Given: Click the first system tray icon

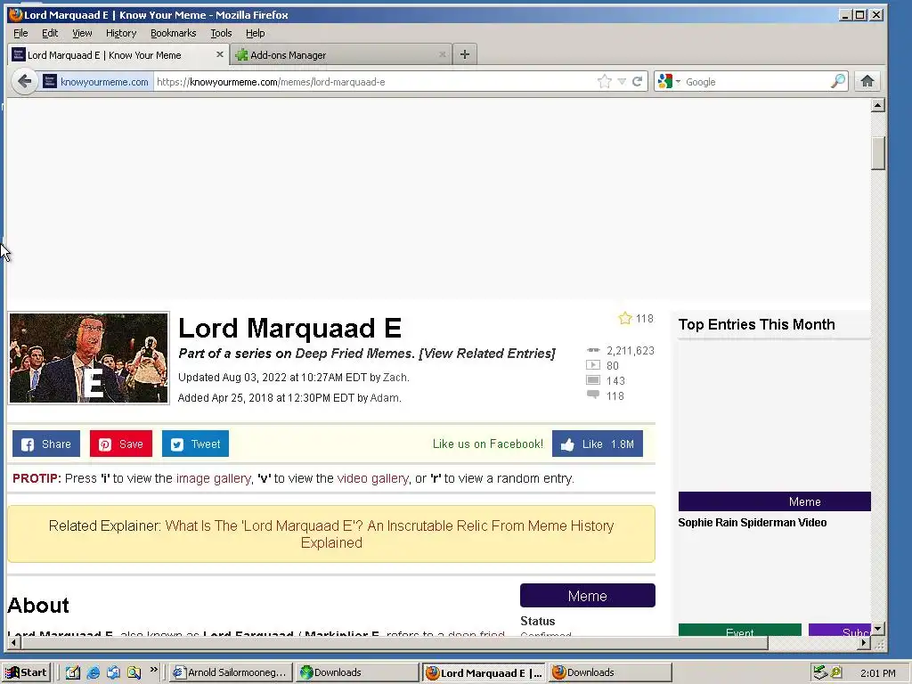Looking at the screenshot, I should tap(819, 672).
